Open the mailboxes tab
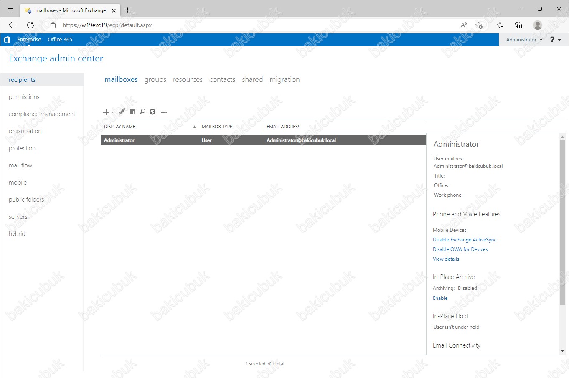 [x=121, y=79]
